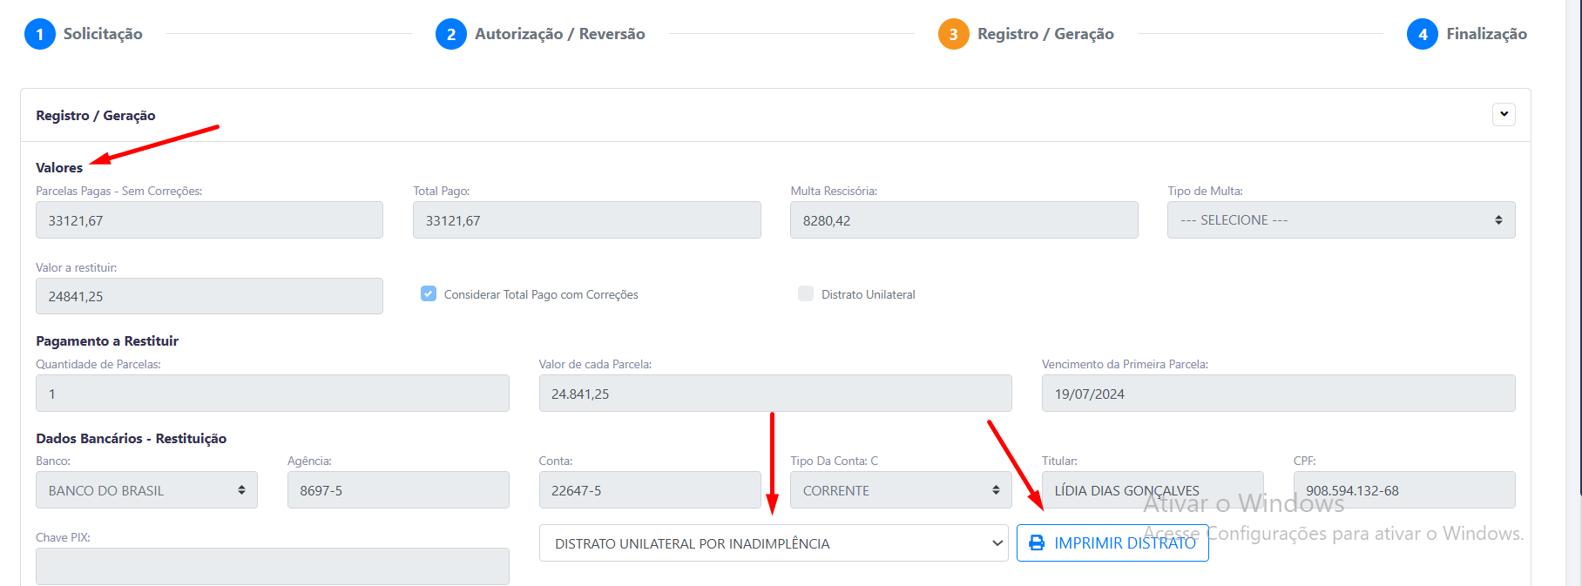Click the Agência field with 8697-5
This screenshot has width=1582, height=586.
coord(398,490)
